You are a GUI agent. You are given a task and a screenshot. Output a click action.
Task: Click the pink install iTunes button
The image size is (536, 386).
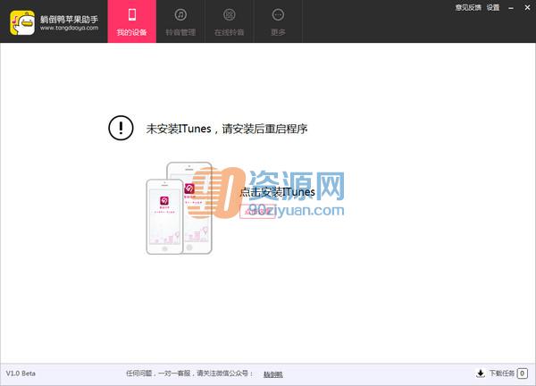[x=257, y=211]
